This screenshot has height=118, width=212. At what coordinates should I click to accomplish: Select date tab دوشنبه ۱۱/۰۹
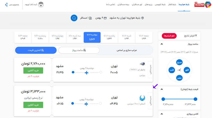coord(92,37)
